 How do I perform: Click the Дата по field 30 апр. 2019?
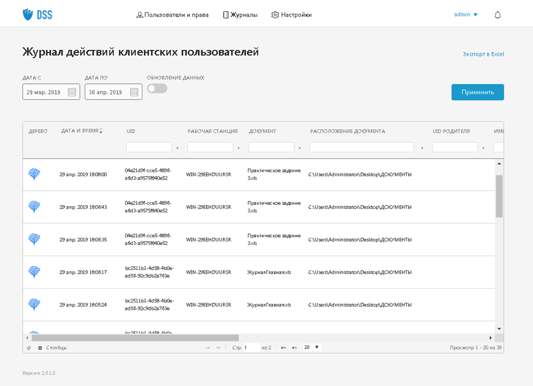coord(114,92)
